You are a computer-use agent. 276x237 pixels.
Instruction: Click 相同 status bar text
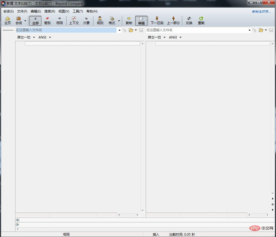tap(66, 234)
